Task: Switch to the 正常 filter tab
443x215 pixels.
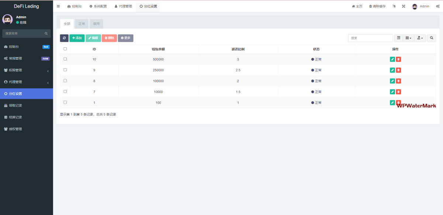Action: tap(82, 24)
